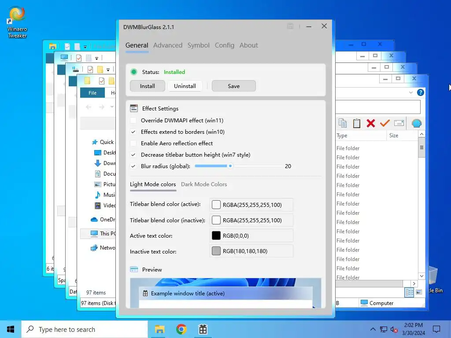Open quick access dropdown in monitor-icon Explorer window

click(x=96, y=59)
